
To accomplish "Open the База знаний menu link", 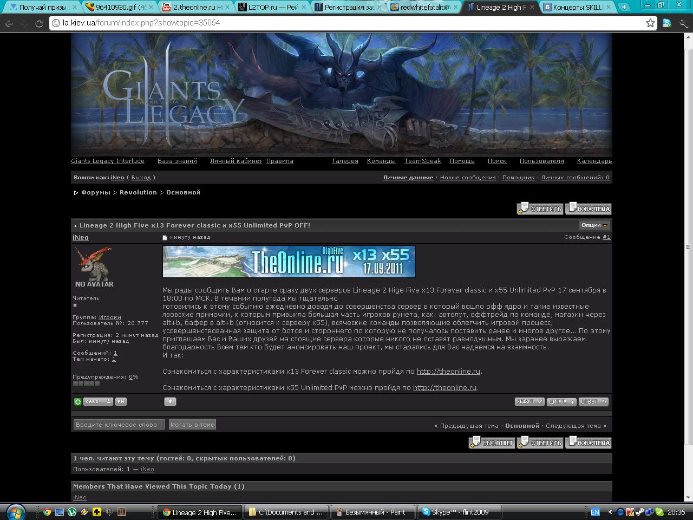I will pos(177,161).
